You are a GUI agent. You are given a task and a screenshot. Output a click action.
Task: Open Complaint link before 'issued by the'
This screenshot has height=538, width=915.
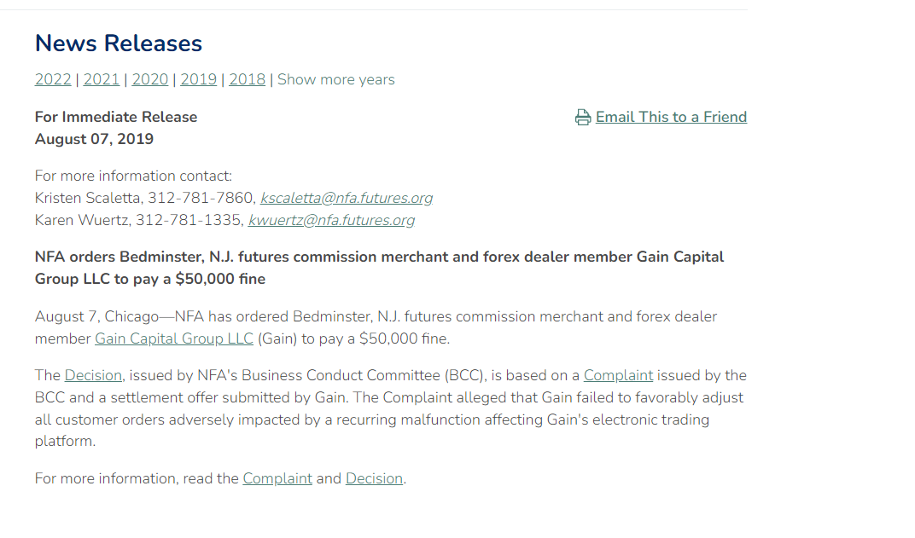tap(618, 375)
